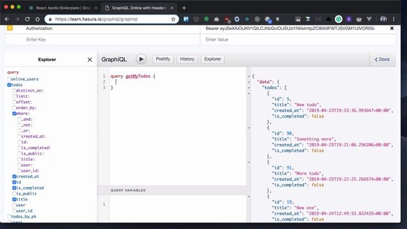The image size is (407, 229).
Task: Close the React Apollo Boilerplate tab
Action: 96,8
